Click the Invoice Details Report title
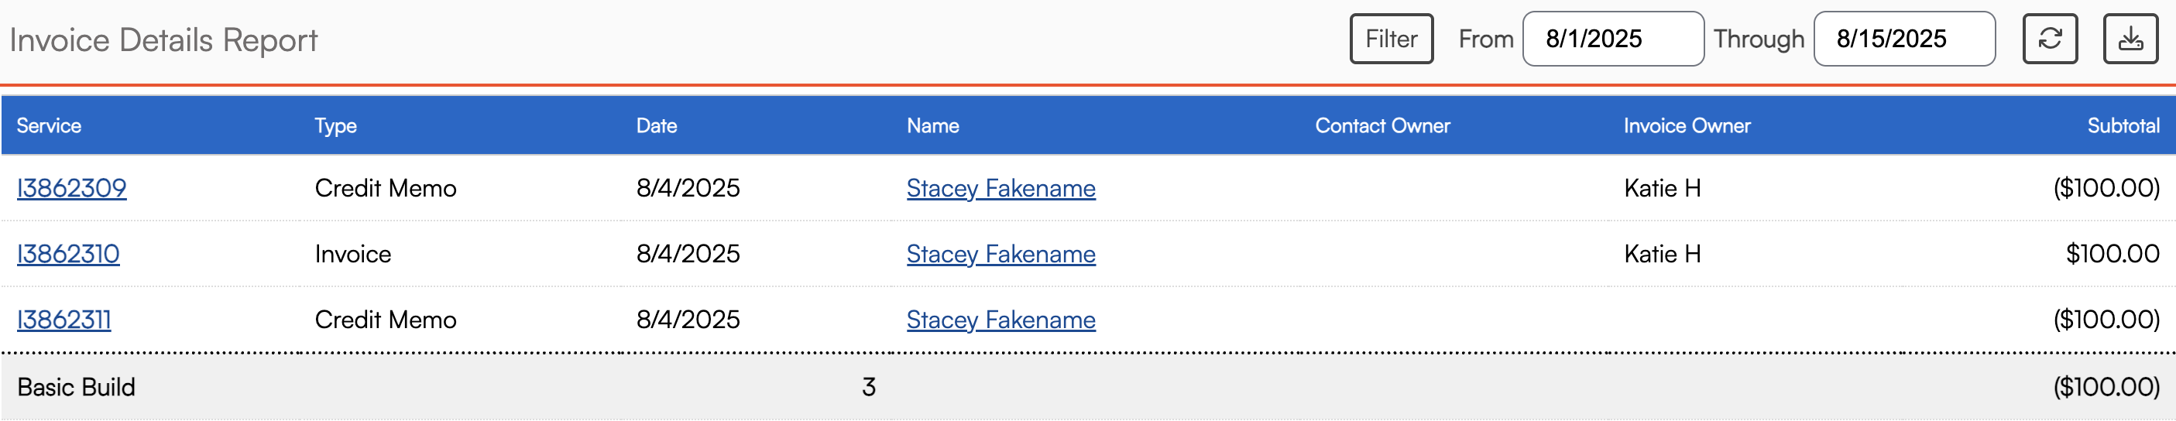The image size is (2176, 421). pos(163,39)
